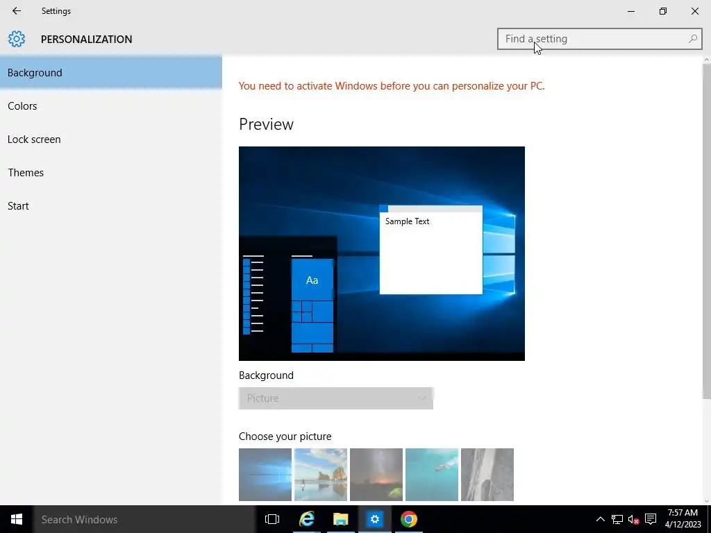Minimize the Settings window
The image size is (711, 533).
pyautogui.click(x=630, y=11)
